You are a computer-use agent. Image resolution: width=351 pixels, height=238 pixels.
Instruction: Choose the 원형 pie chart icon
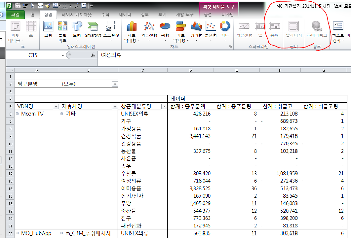(x=165, y=29)
